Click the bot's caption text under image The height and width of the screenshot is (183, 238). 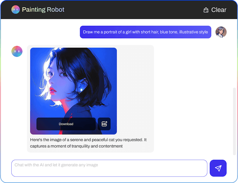pos(88,143)
